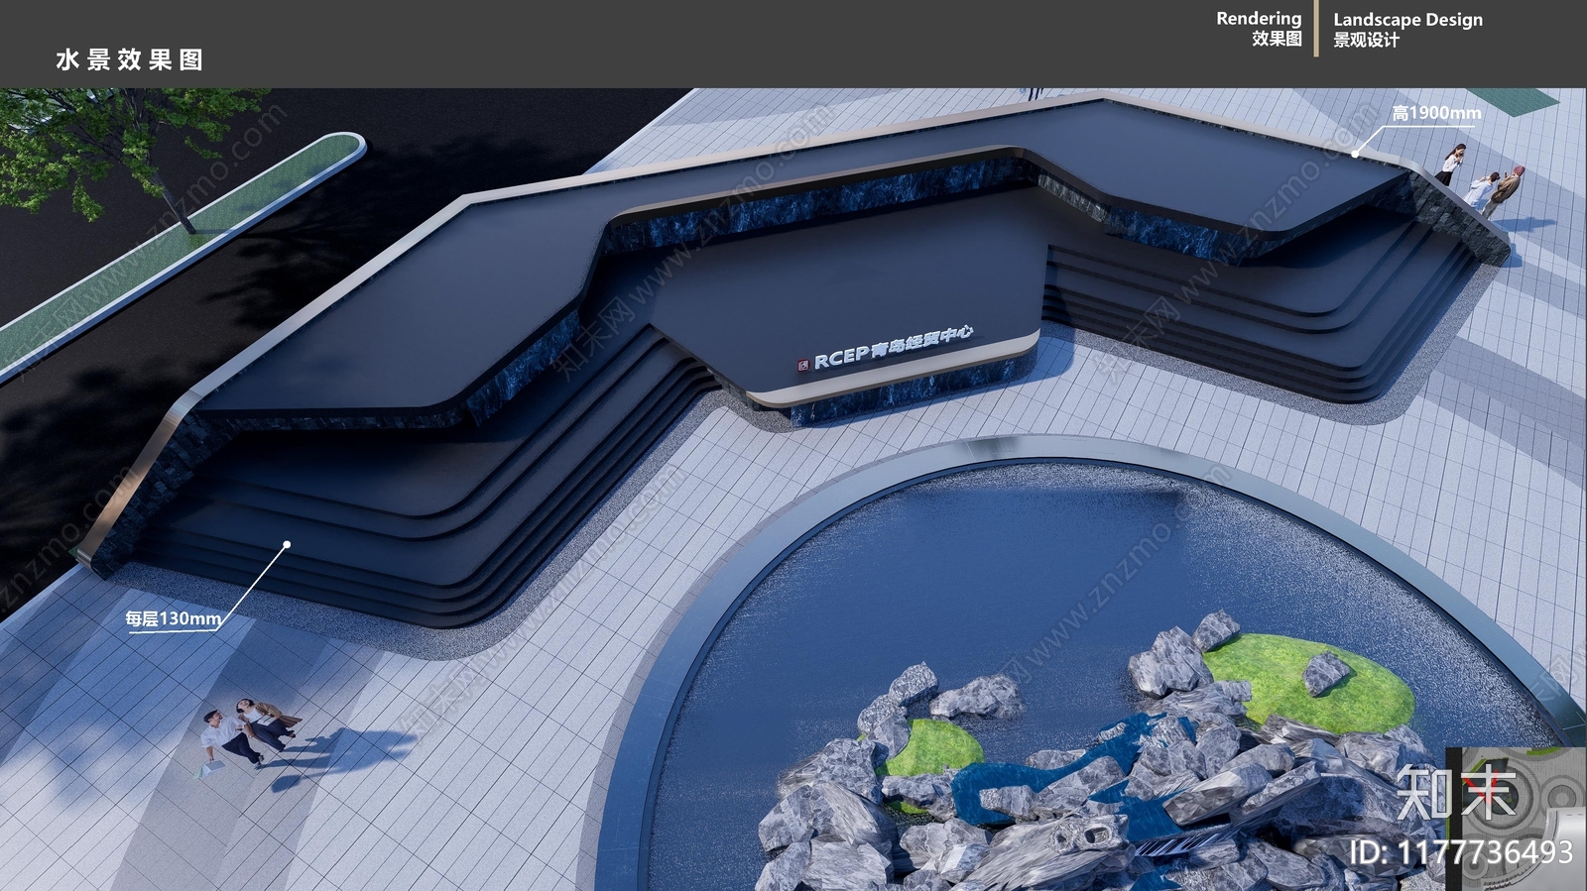Click the 每层130mm annotation label
This screenshot has width=1587, height=891.
click(174, 618)
